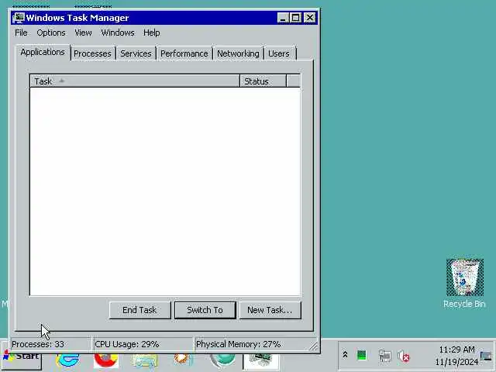Screen dimensions: 496x372
Task: Open the Start menu
Action: pyautogui.click(x=22, y=361)
